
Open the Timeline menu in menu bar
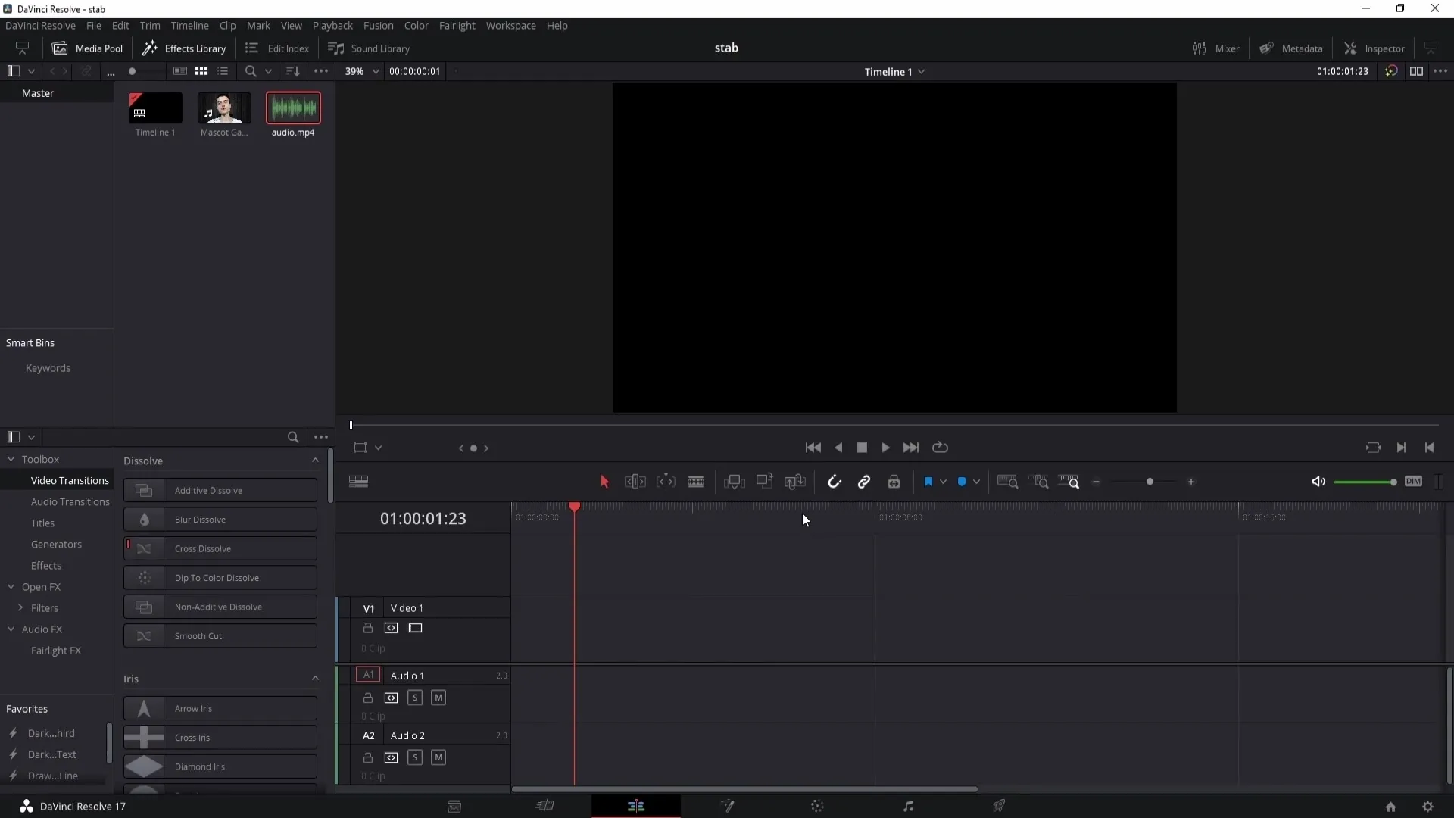[x=190, y=25]
